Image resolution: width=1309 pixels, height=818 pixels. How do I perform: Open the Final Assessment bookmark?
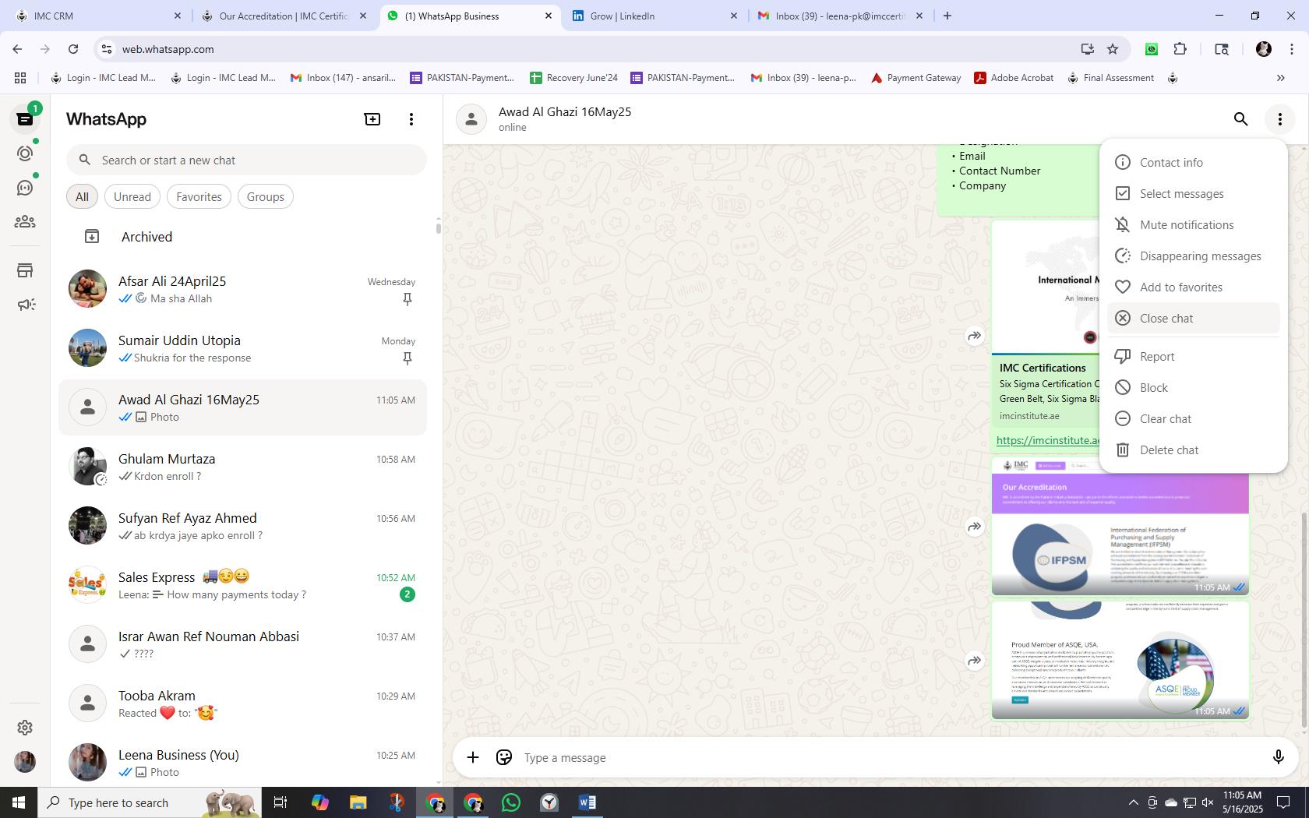click(x=1110, y=78)
